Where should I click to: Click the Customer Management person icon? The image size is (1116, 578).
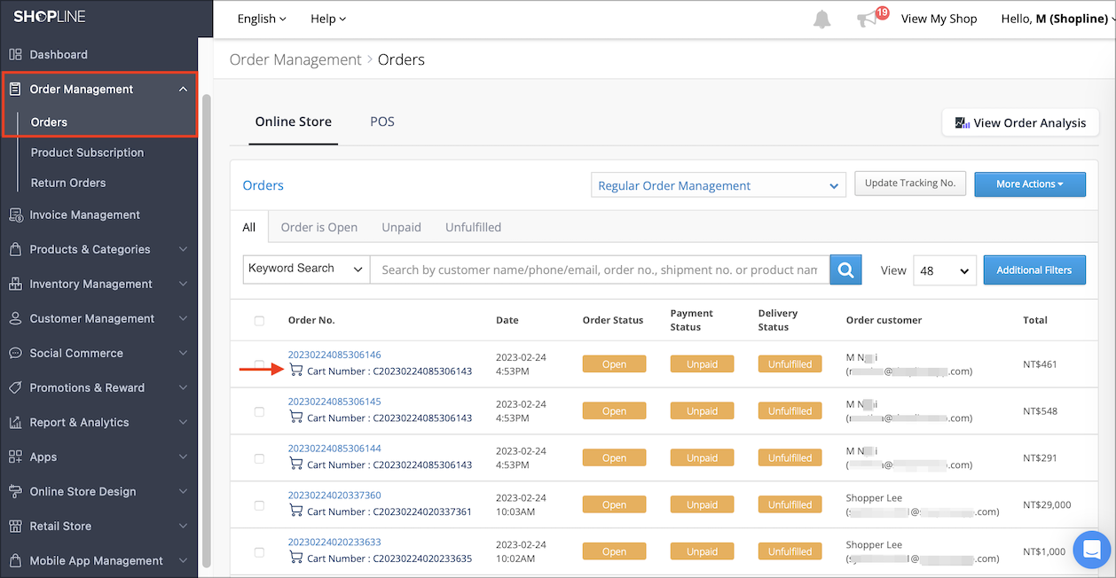15,318
